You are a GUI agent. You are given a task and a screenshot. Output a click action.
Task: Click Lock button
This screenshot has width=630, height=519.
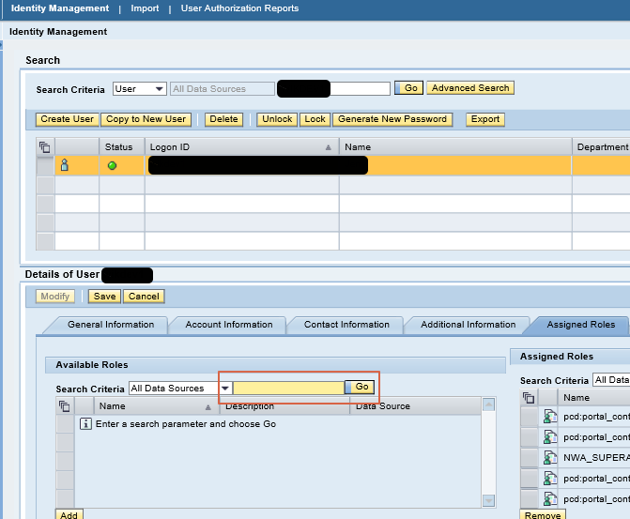pyautogui.click(x=315, y=119)
